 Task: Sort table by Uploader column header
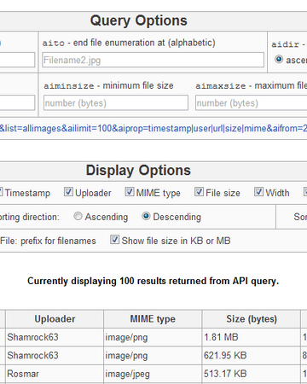coord(55,319)
